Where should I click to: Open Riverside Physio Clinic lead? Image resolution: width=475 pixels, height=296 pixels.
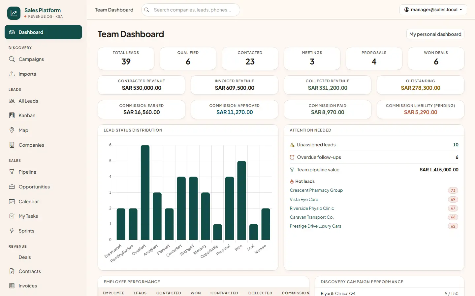(x=312, y=208)
